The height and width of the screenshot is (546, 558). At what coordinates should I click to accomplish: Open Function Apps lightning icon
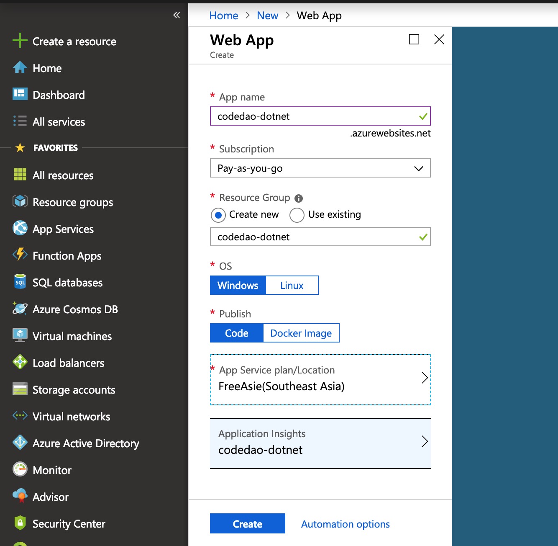pos(20,255)
